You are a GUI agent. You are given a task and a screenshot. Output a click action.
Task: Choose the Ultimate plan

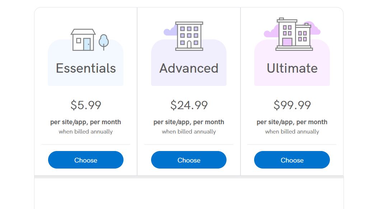[x=292, y=160]
